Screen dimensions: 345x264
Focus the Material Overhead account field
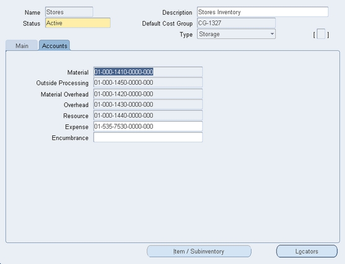pos(148,94)
